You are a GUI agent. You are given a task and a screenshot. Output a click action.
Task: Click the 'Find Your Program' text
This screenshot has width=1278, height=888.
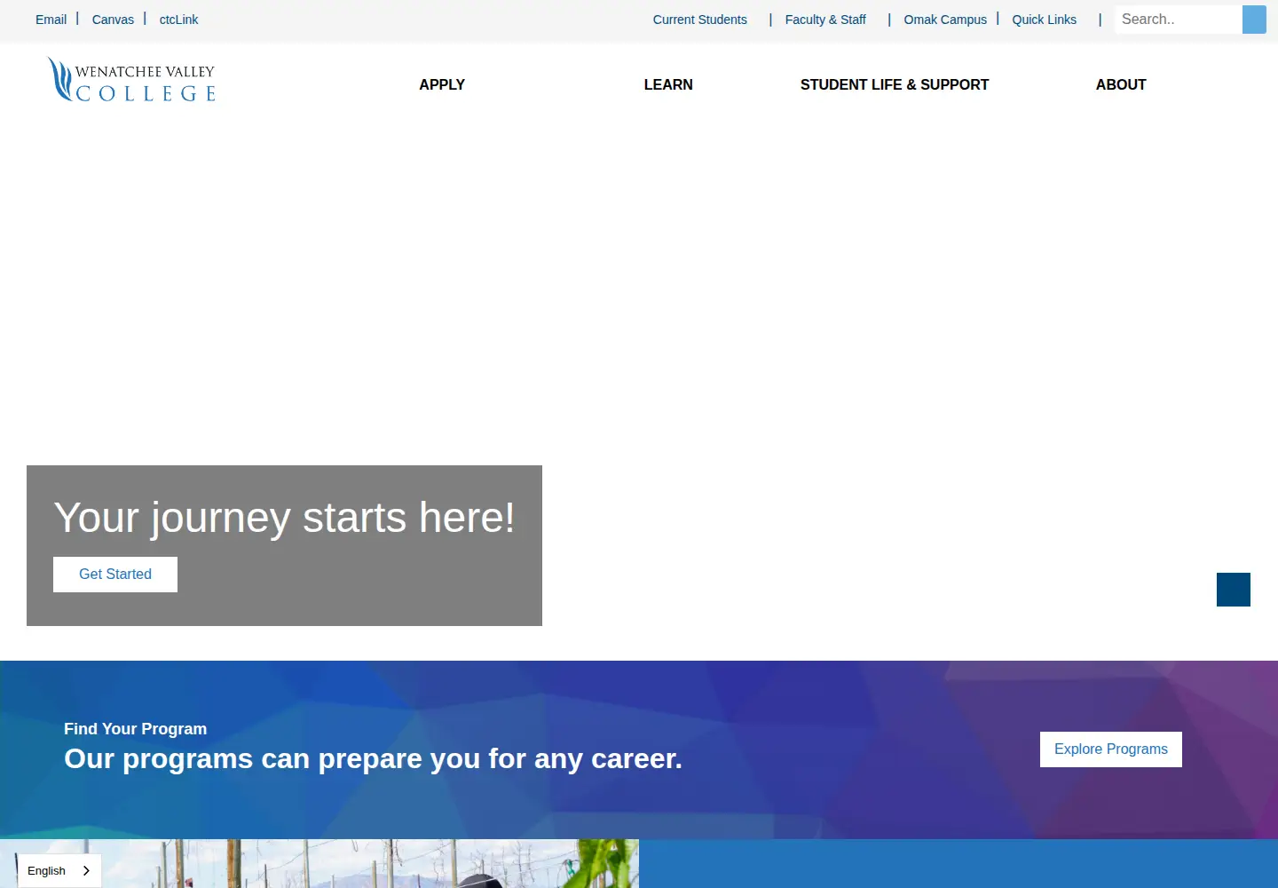135,729
